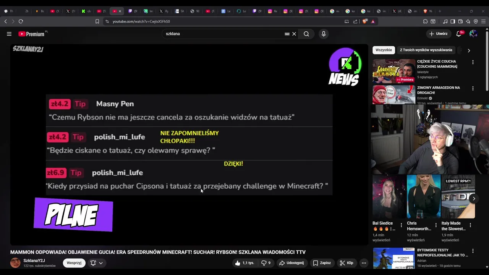Open the Bal Siedlce short thumbnail
489x275 pixels.
[389, 196]
